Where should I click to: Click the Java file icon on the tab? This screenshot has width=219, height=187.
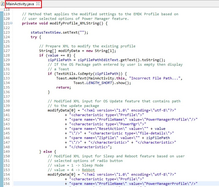click(3, 4)
